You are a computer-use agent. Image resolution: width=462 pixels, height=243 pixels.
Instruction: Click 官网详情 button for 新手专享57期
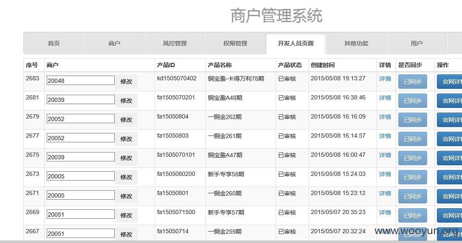click(450, 216)
